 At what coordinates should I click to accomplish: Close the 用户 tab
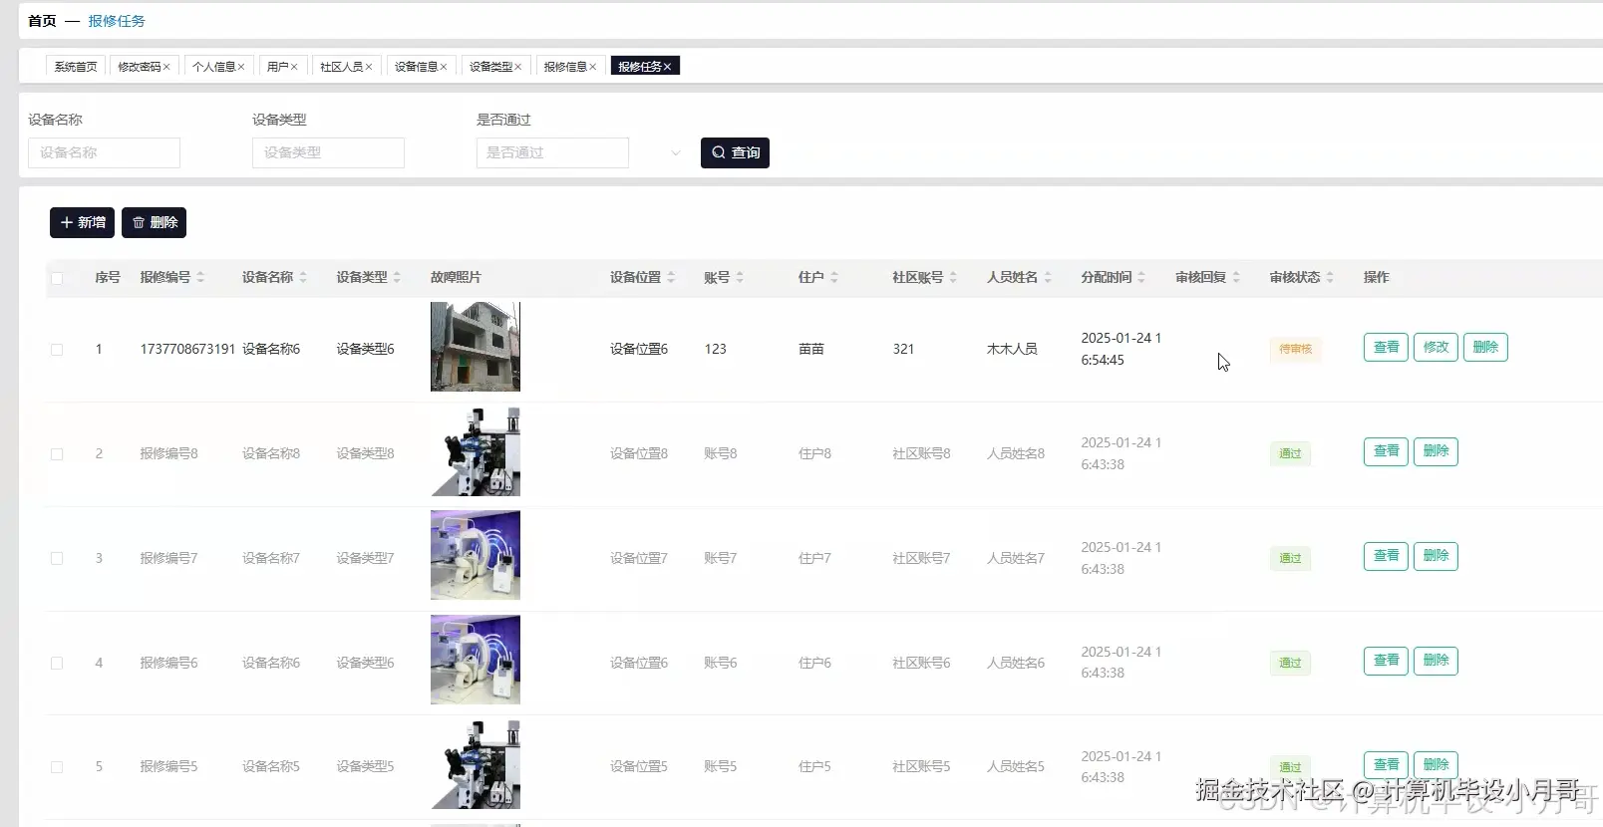(294, 67)
